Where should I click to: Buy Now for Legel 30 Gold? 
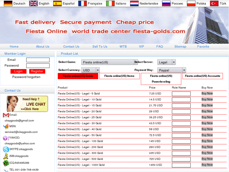(x=207, y=123)
